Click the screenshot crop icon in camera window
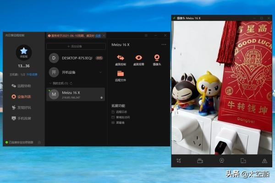Image resolution: width=275 pixels, height=183 pixels. click(179, 161)
